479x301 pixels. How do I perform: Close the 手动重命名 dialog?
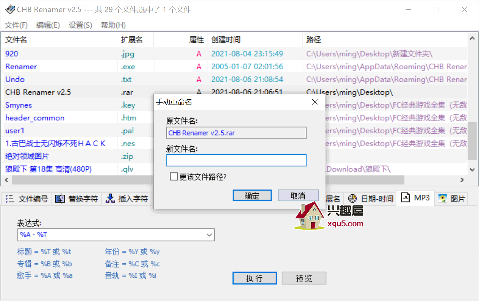315,102
